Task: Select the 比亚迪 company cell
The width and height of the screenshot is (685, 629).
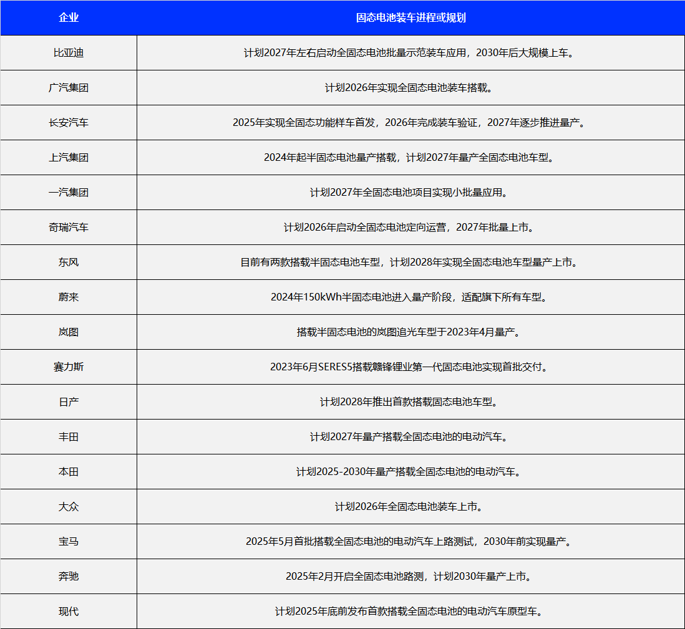Action: click(69, 53)
